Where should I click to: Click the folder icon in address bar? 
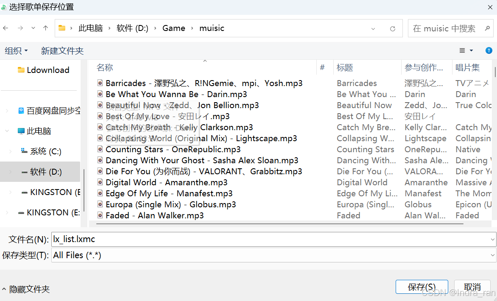click(62, 28)
